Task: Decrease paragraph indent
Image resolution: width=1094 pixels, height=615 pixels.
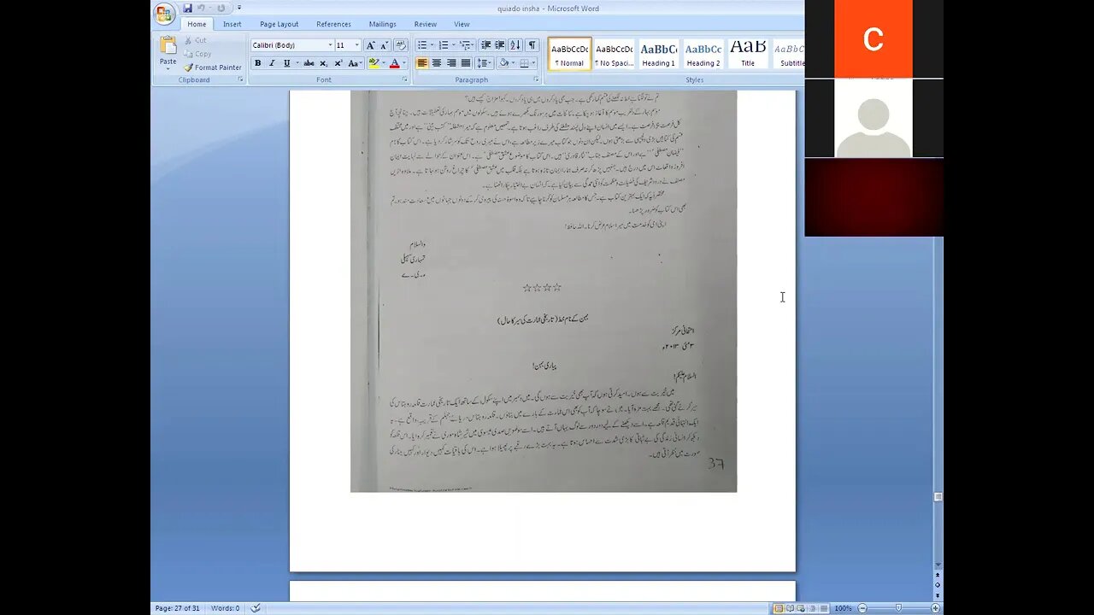Action: click(485, 45)
